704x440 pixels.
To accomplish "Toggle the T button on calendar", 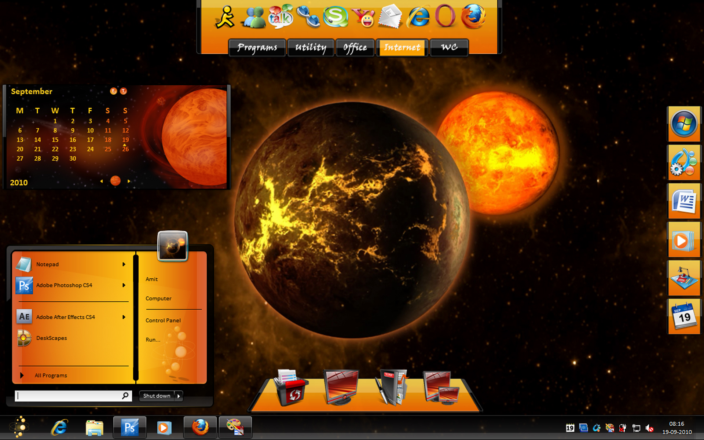I will pyautogui.click(x=124, y=91).
